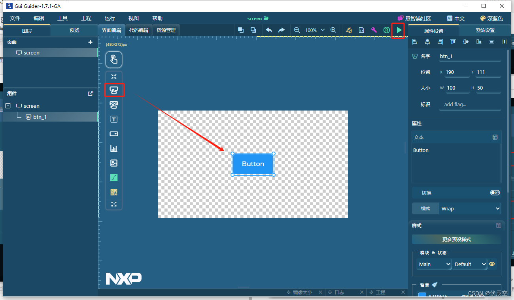Select the pointer hand tool in widget toolbar
The image size is (514, 300).
click(x=114, y=60)
